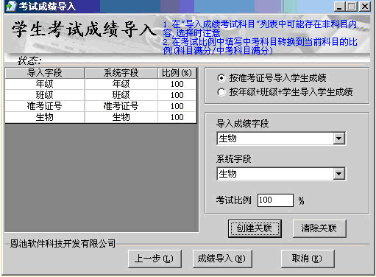Screen dimensions: 376x277
Task: Close the 考试成绩导入 window
Action: (365, 7)
